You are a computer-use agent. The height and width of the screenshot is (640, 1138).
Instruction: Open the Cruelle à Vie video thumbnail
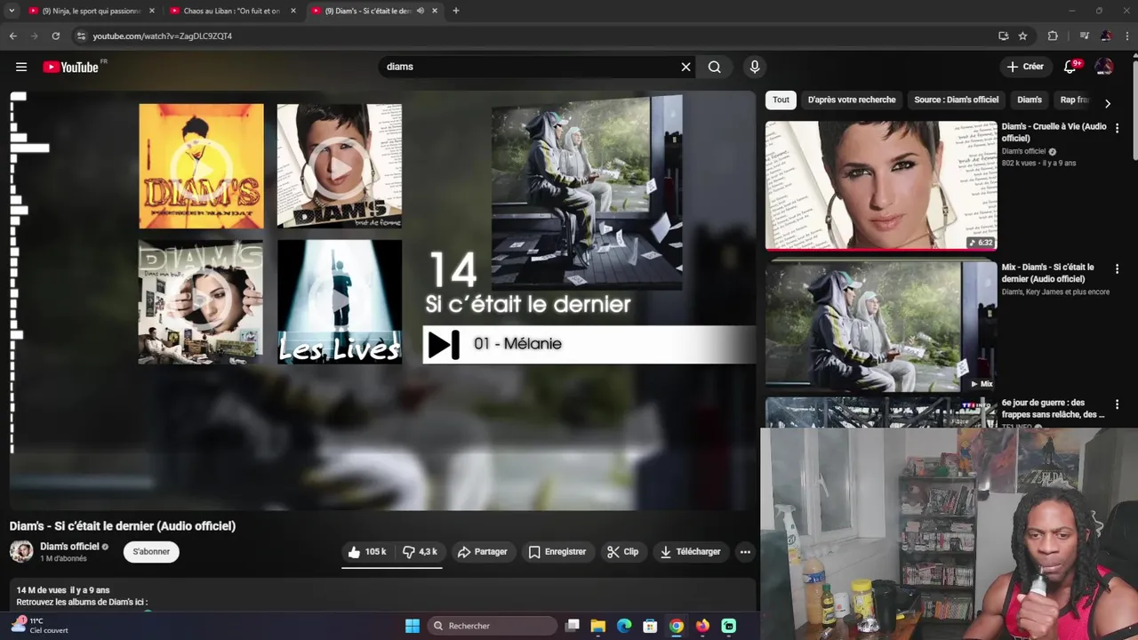881,185
